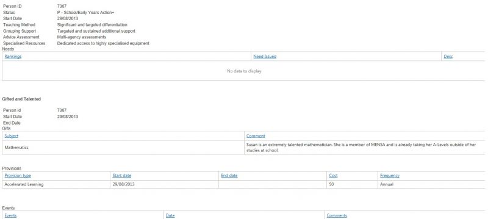Select the Accelerated Learning provision row
This screenshot has height=219, width=488.
(x=243, y=184)
